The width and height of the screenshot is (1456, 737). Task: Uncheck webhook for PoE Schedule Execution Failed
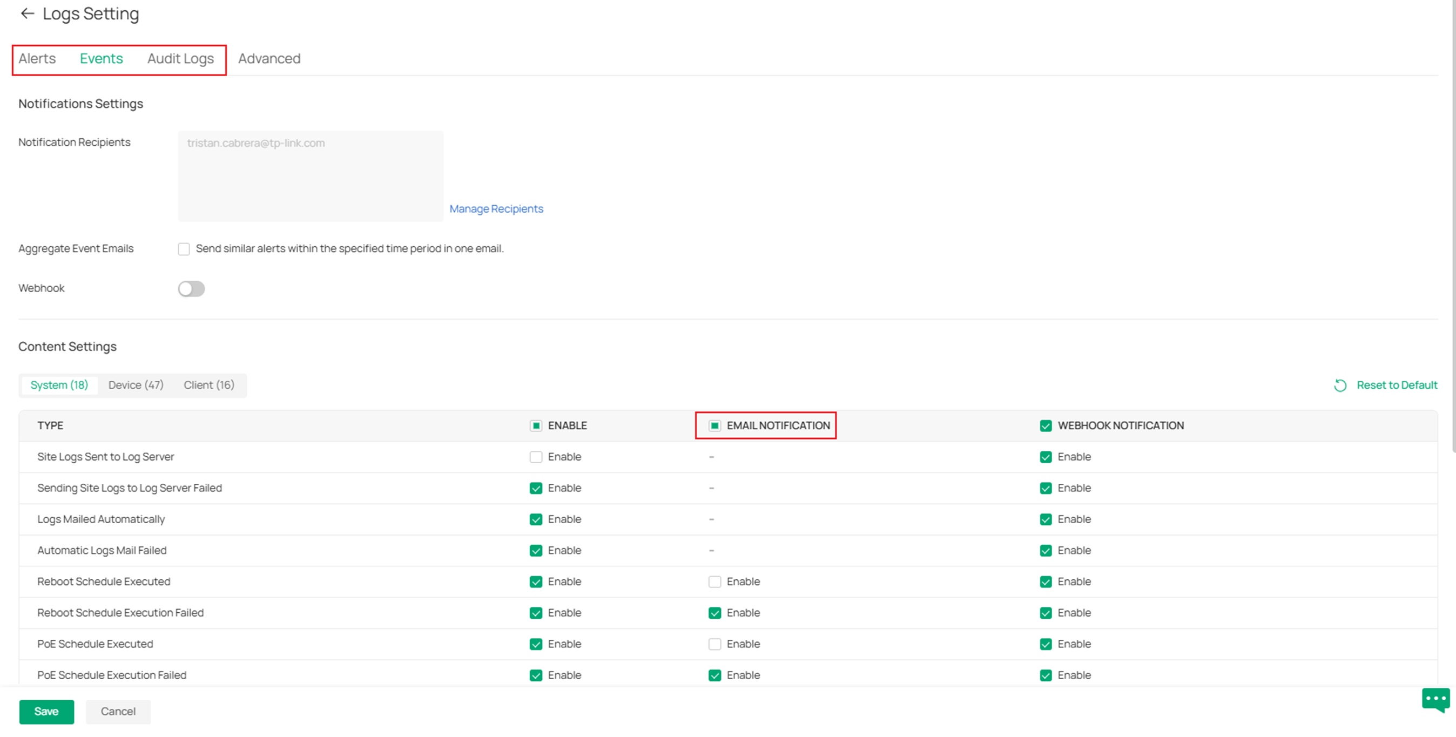point(1046,675)
